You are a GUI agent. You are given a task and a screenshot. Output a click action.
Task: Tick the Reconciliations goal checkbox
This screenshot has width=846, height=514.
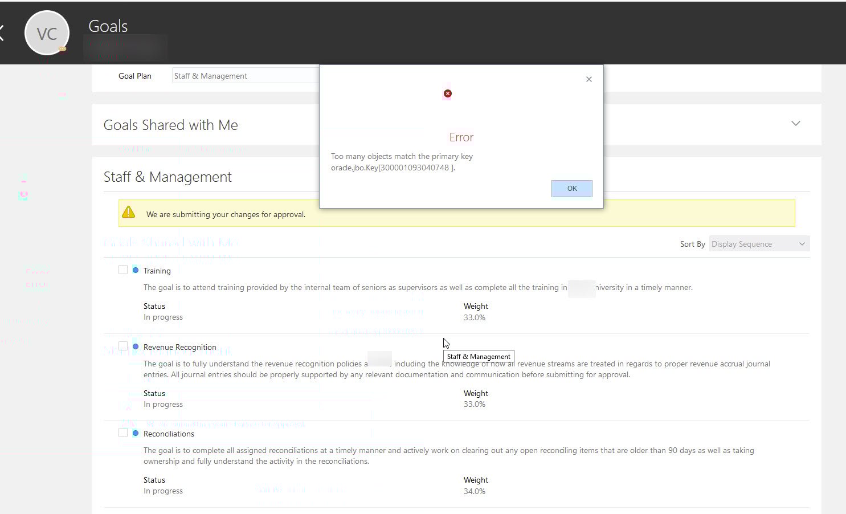[122, 432]
